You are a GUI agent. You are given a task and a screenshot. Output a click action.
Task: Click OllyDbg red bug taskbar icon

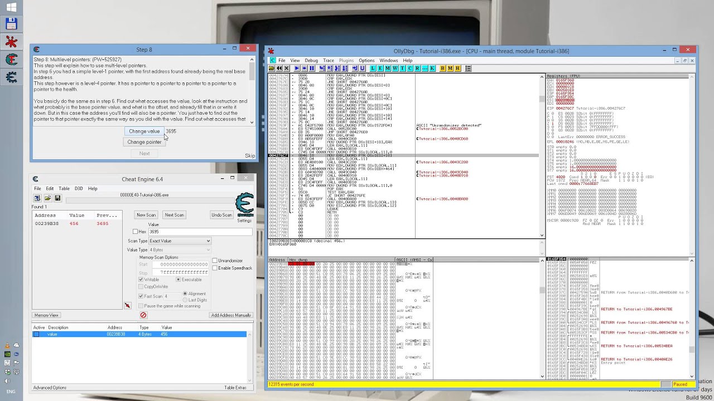point(11,42)
